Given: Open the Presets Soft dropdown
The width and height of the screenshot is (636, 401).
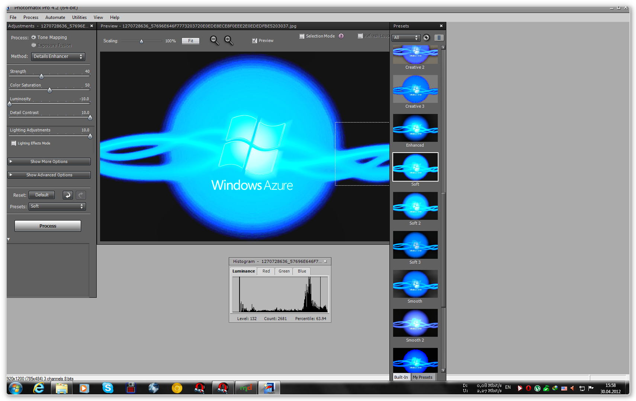Looking at the screenshot, I should coord(57,206).
